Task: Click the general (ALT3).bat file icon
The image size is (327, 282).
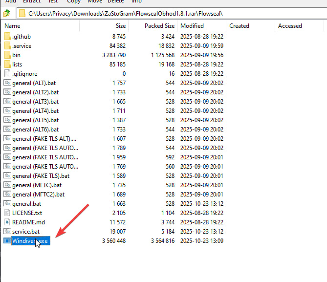Action: [x=7, y=101]
